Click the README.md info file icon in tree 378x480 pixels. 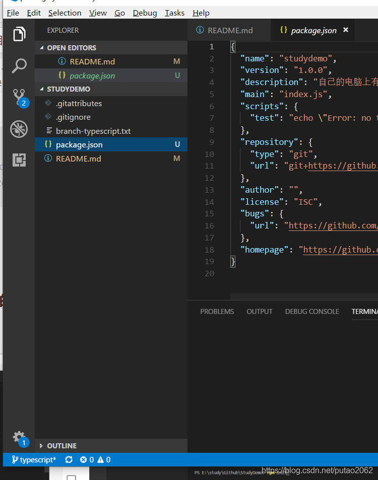[x=48, y=158]
